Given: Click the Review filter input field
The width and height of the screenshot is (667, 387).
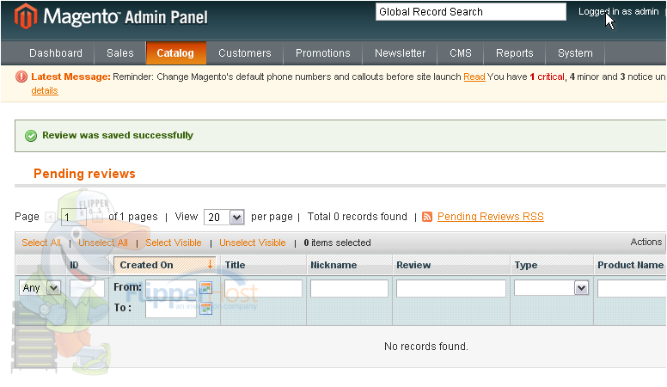Looking at the screenshot, I should coord(451,288).
